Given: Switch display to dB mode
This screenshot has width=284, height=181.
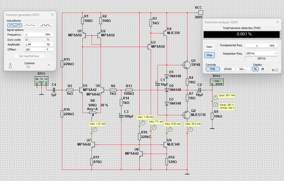Looking at the screenshot, I should pyautogui.click(x=263, y=69).
